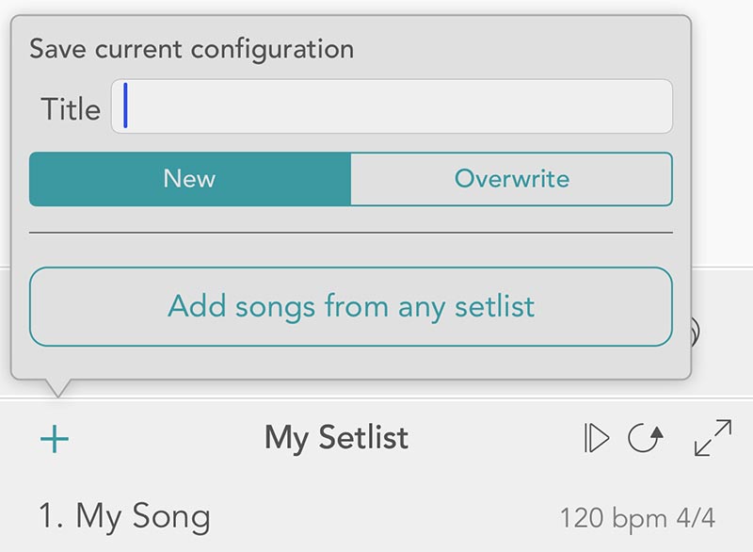Focus the Title text field
The height and width of the screenshot is (552, 753).
pyautogui.click(x=392, y=106)
